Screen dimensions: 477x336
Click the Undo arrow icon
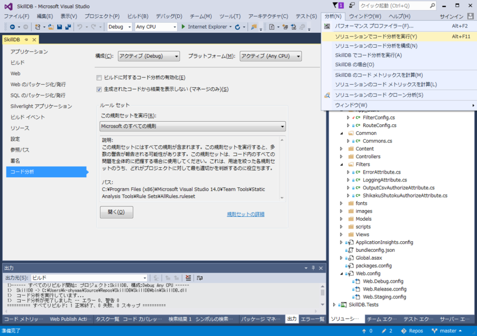coord(80,27)
